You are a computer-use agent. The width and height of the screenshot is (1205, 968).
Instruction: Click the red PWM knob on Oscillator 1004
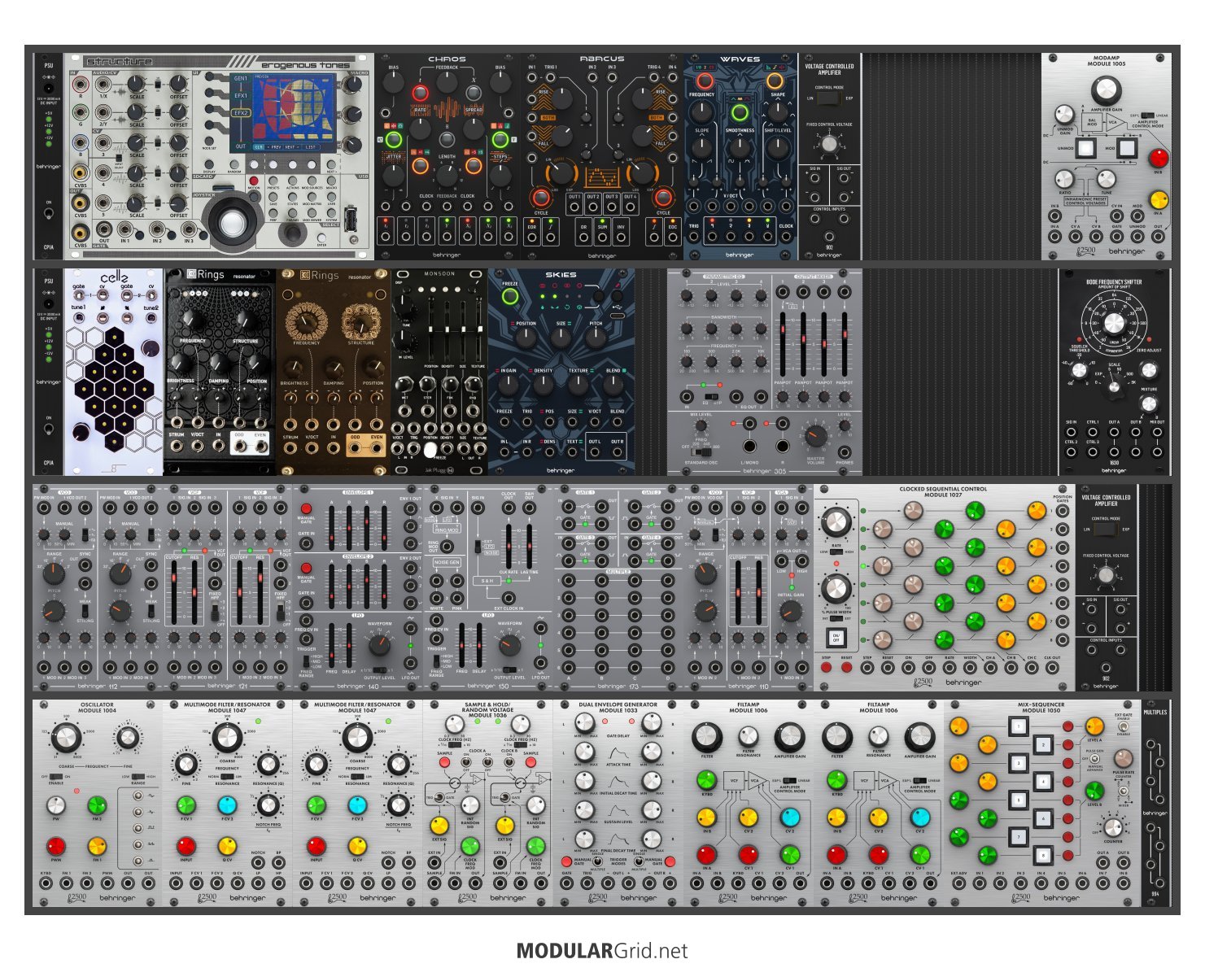pyautogui.click(x=56, y=846)
